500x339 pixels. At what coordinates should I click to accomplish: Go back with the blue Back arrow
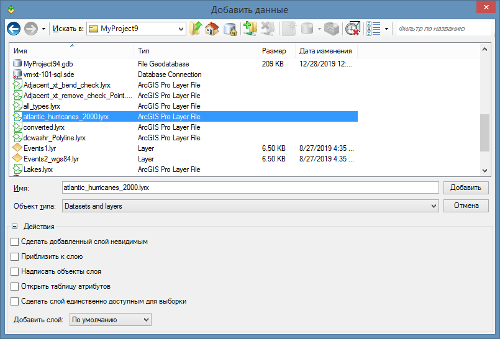(14, 29)
